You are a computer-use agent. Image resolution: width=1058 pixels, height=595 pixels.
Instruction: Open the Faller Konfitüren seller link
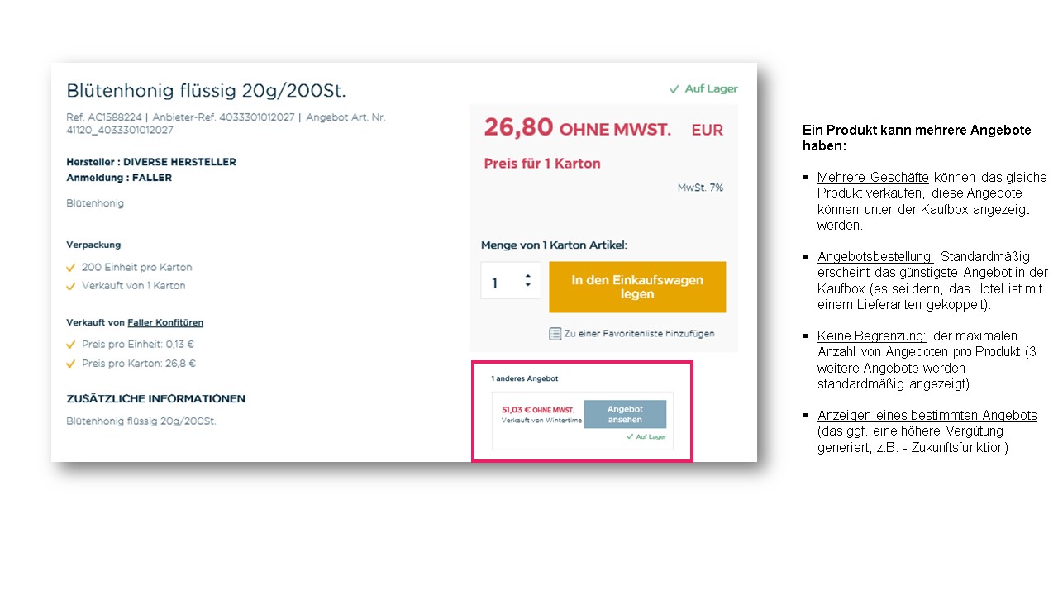[x=165, y=323]
